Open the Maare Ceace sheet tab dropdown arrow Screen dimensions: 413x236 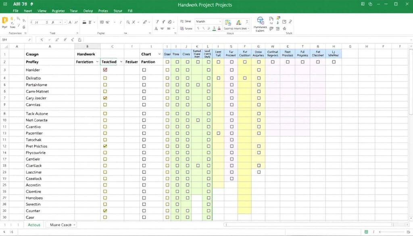point(75,225)
